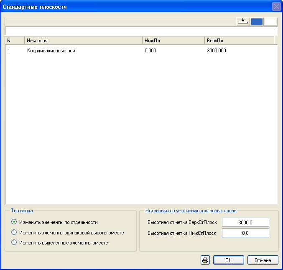Click the 'НижПл' column header
The width and height of the screenshot is (283, 270).
173,41
